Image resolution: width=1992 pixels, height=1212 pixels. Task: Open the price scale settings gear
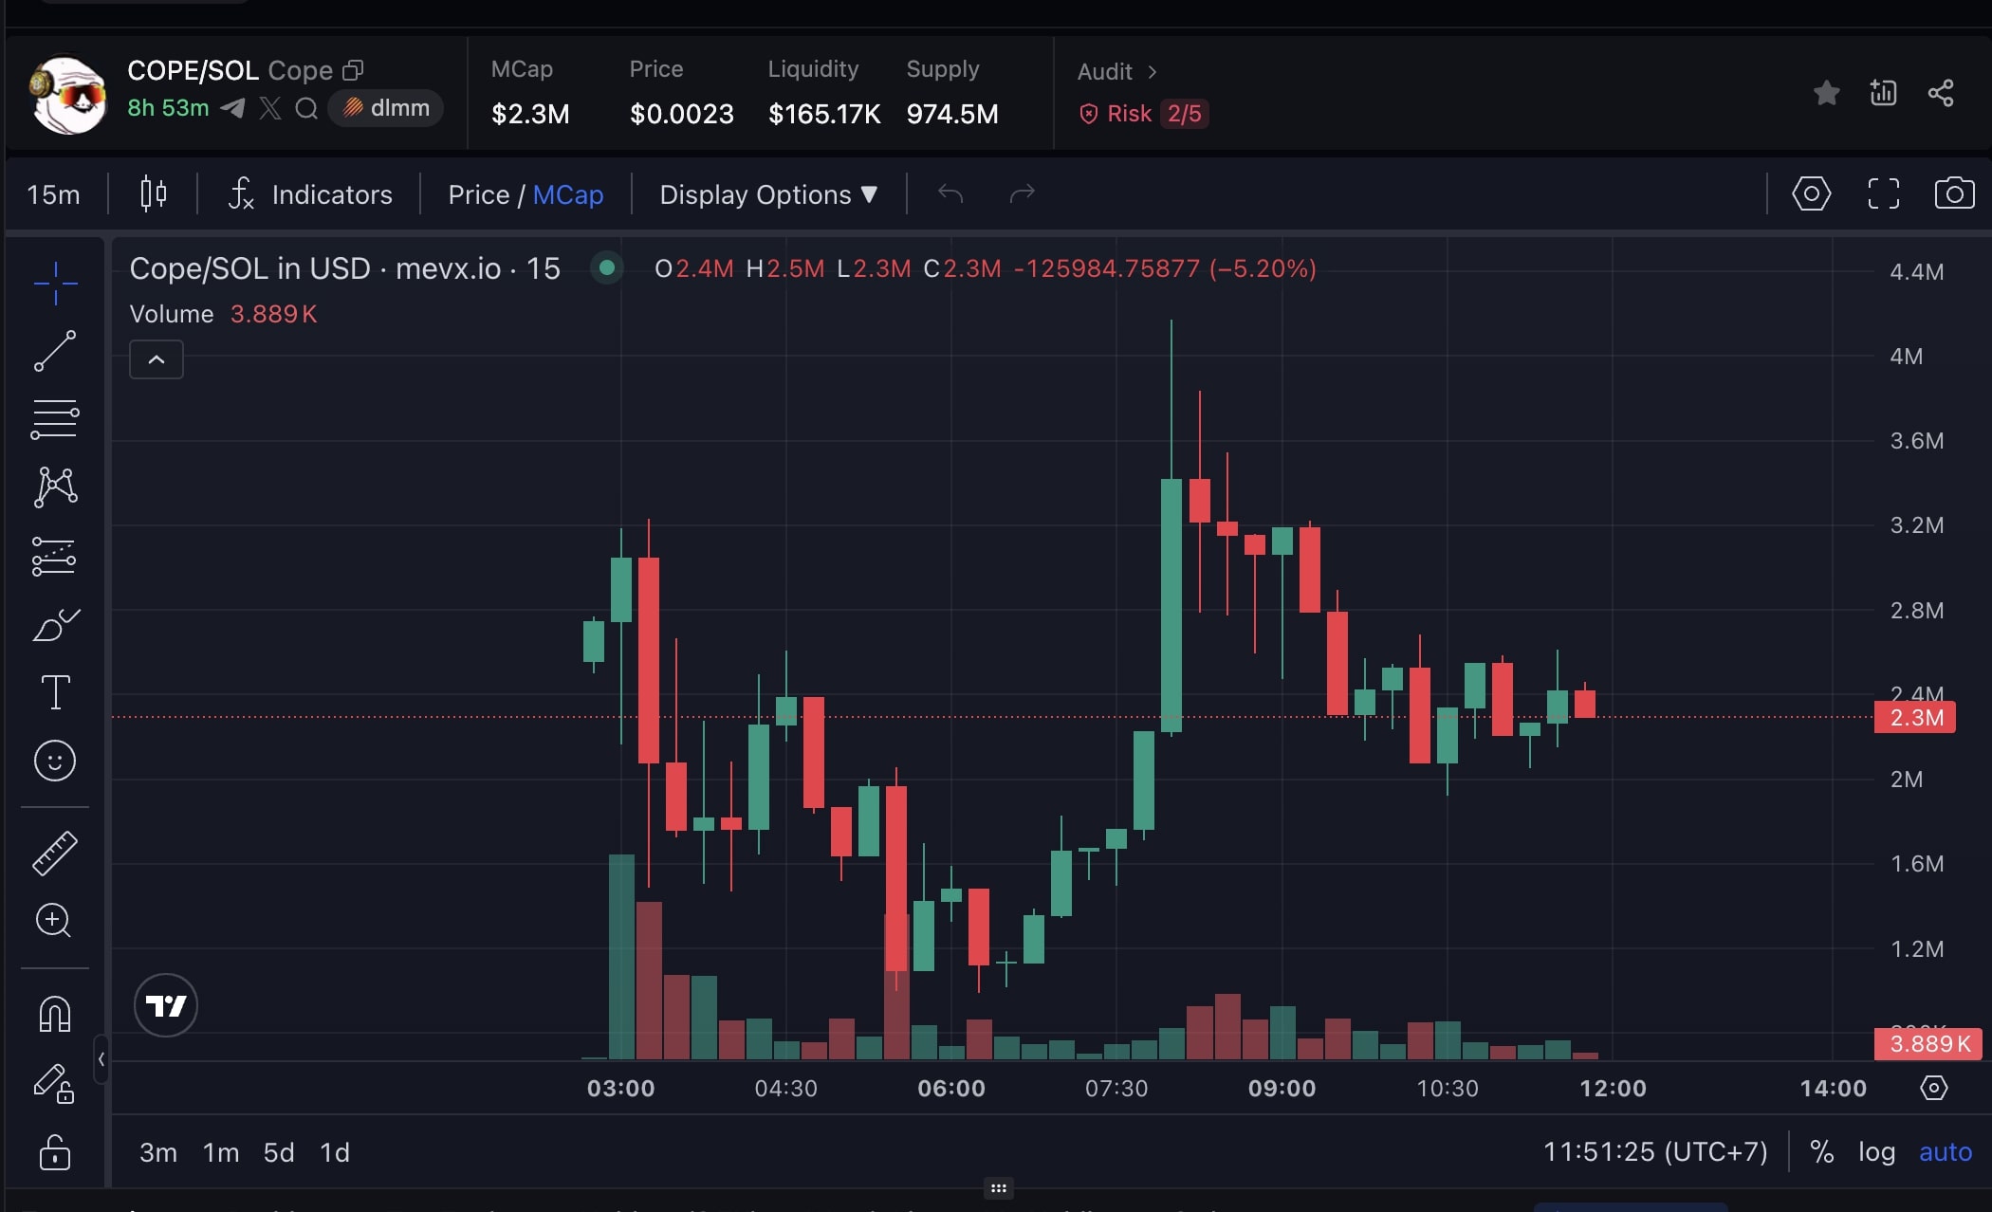[x=1933, y=1088]
